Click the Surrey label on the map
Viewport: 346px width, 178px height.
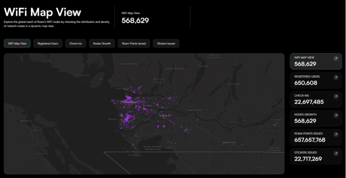coord(164,116)
